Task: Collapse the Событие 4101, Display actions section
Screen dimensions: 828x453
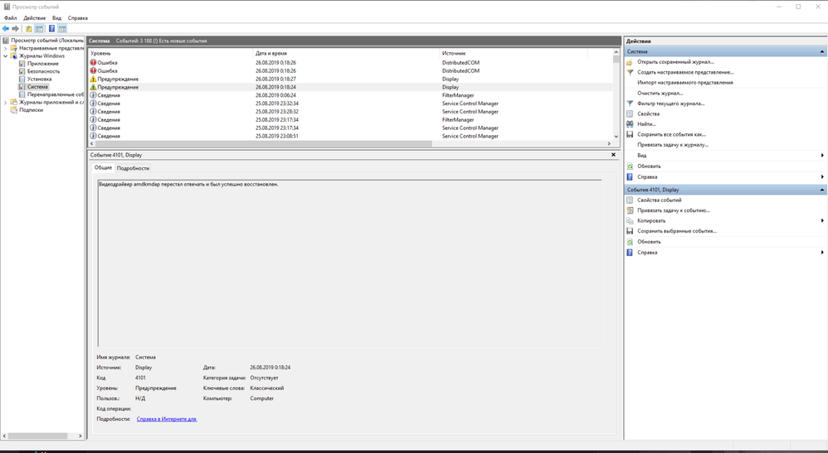Action: point(821,190)
